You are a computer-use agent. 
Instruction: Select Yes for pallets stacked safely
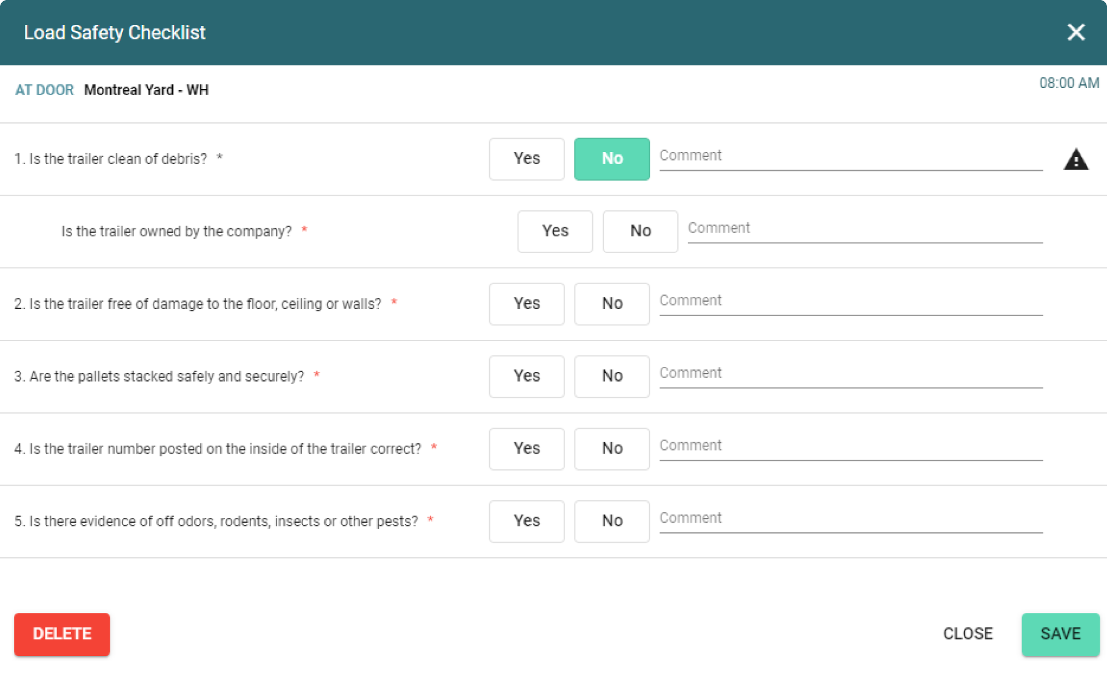(526, 376)
